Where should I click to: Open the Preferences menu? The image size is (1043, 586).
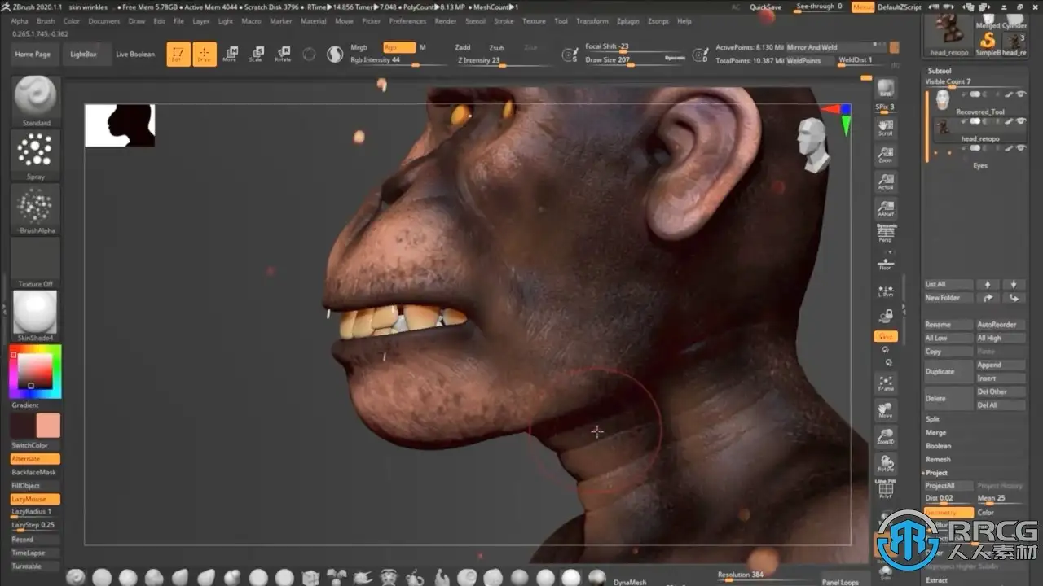407,21
